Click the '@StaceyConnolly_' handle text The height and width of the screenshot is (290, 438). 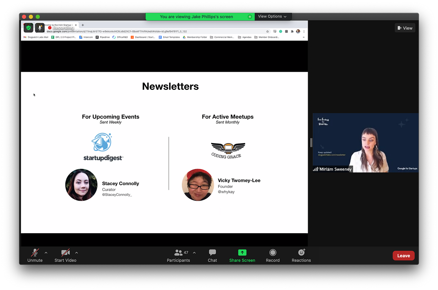pos(117,195)
